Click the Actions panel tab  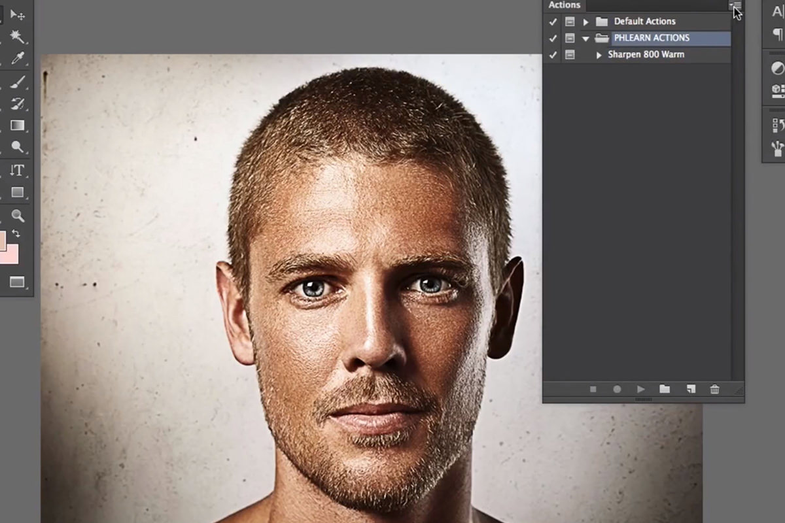tap(563, 5)
